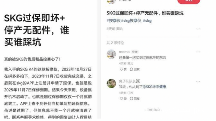The height and width of the screenshot is (121, 216).
Task: Open more options on 兔子队队长's comment
Action: coord(198,81)
